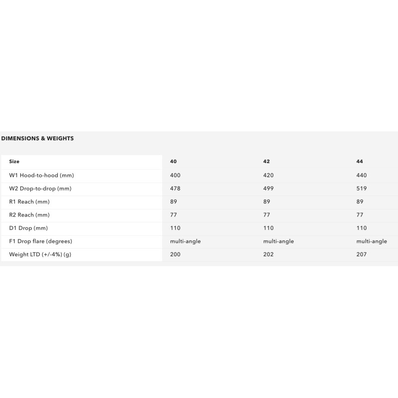Click the 478 drop-to-drop value
The height and width of the screenshot is (398, 398).
tap(175, 189)
